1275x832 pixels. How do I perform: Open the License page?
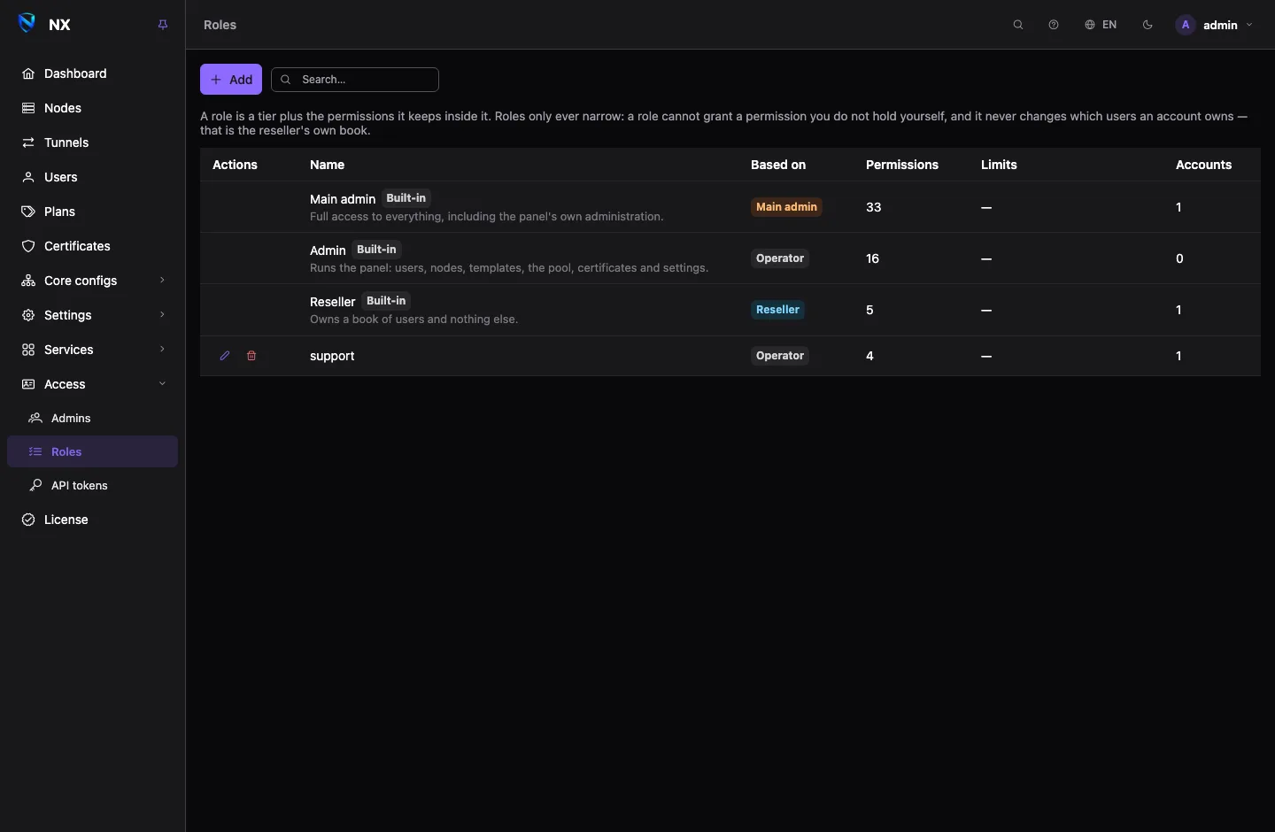click(x=92, y=520)
